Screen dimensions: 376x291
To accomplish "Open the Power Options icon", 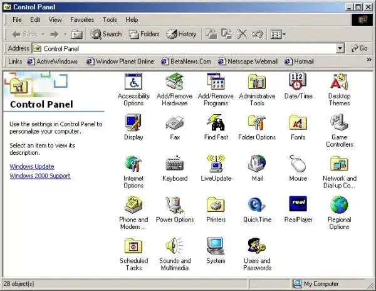I will [x=174, y=206].
